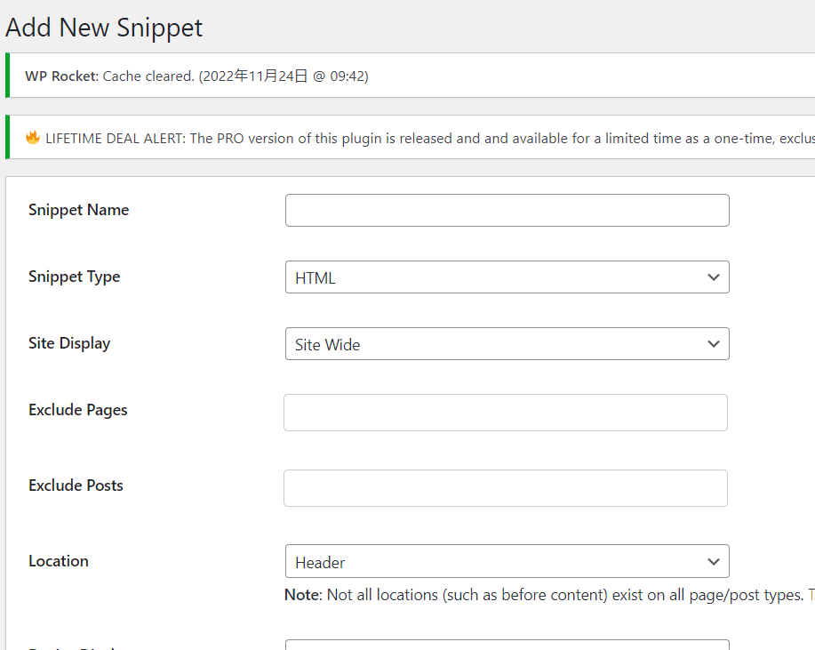Click the Site Display dropdown chevron arrow

click(713, 344)
